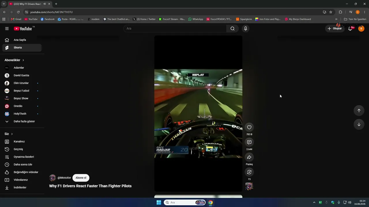Open My Blerps Dashboard bookmark
This screenshot has width=369, height=207.
click(298, 19)
